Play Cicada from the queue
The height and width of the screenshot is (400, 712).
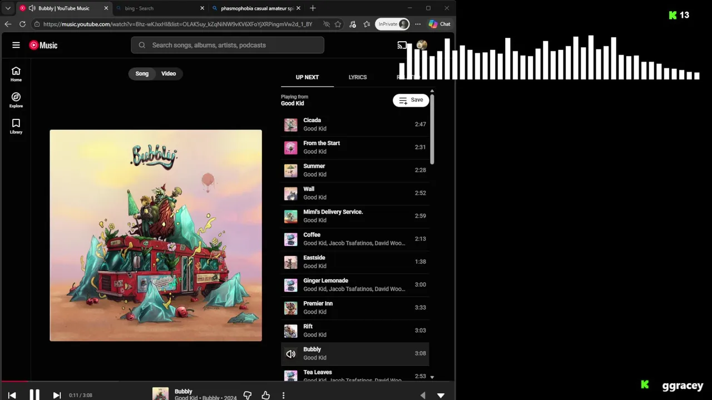pyautogui.click(x=355, y=124)
